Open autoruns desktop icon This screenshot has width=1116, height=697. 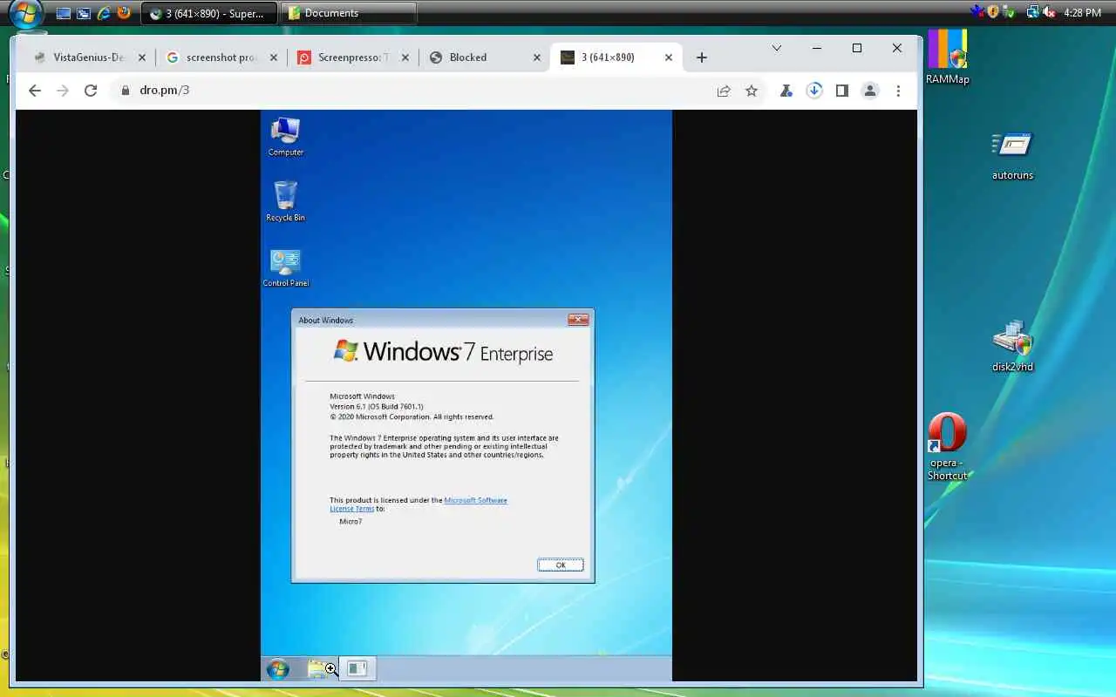[1012, 155]
